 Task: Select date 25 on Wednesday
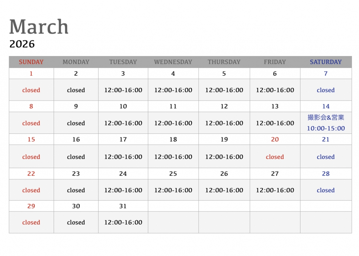coord(173,174)
